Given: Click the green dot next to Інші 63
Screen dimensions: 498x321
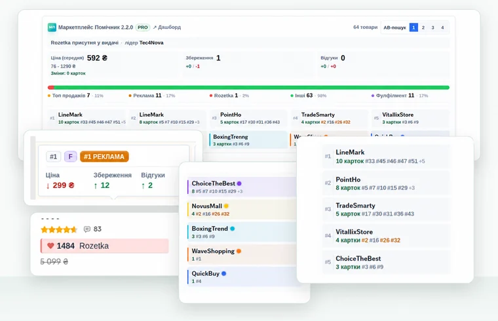Looking at the screenshot, I should pyautogui.click(x=292, y=96).
